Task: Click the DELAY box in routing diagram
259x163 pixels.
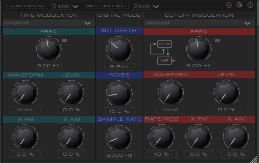Action: tap(164, 44)
